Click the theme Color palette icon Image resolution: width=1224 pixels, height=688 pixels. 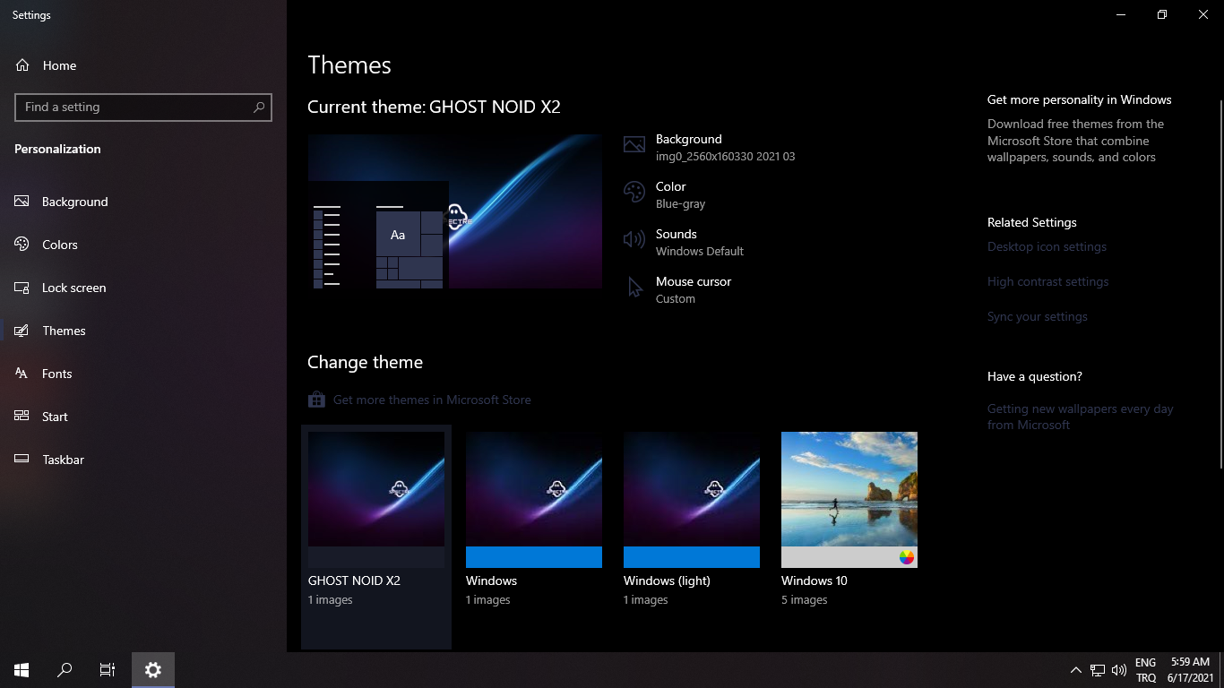pyautogui.click(x=634, y=193)
